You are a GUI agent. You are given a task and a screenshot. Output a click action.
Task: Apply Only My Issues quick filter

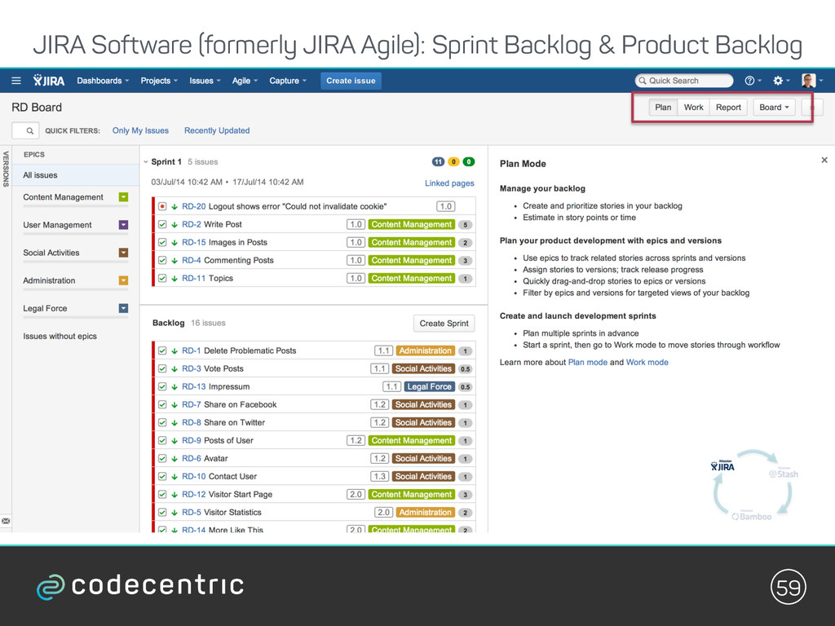[x=140, y=130]
